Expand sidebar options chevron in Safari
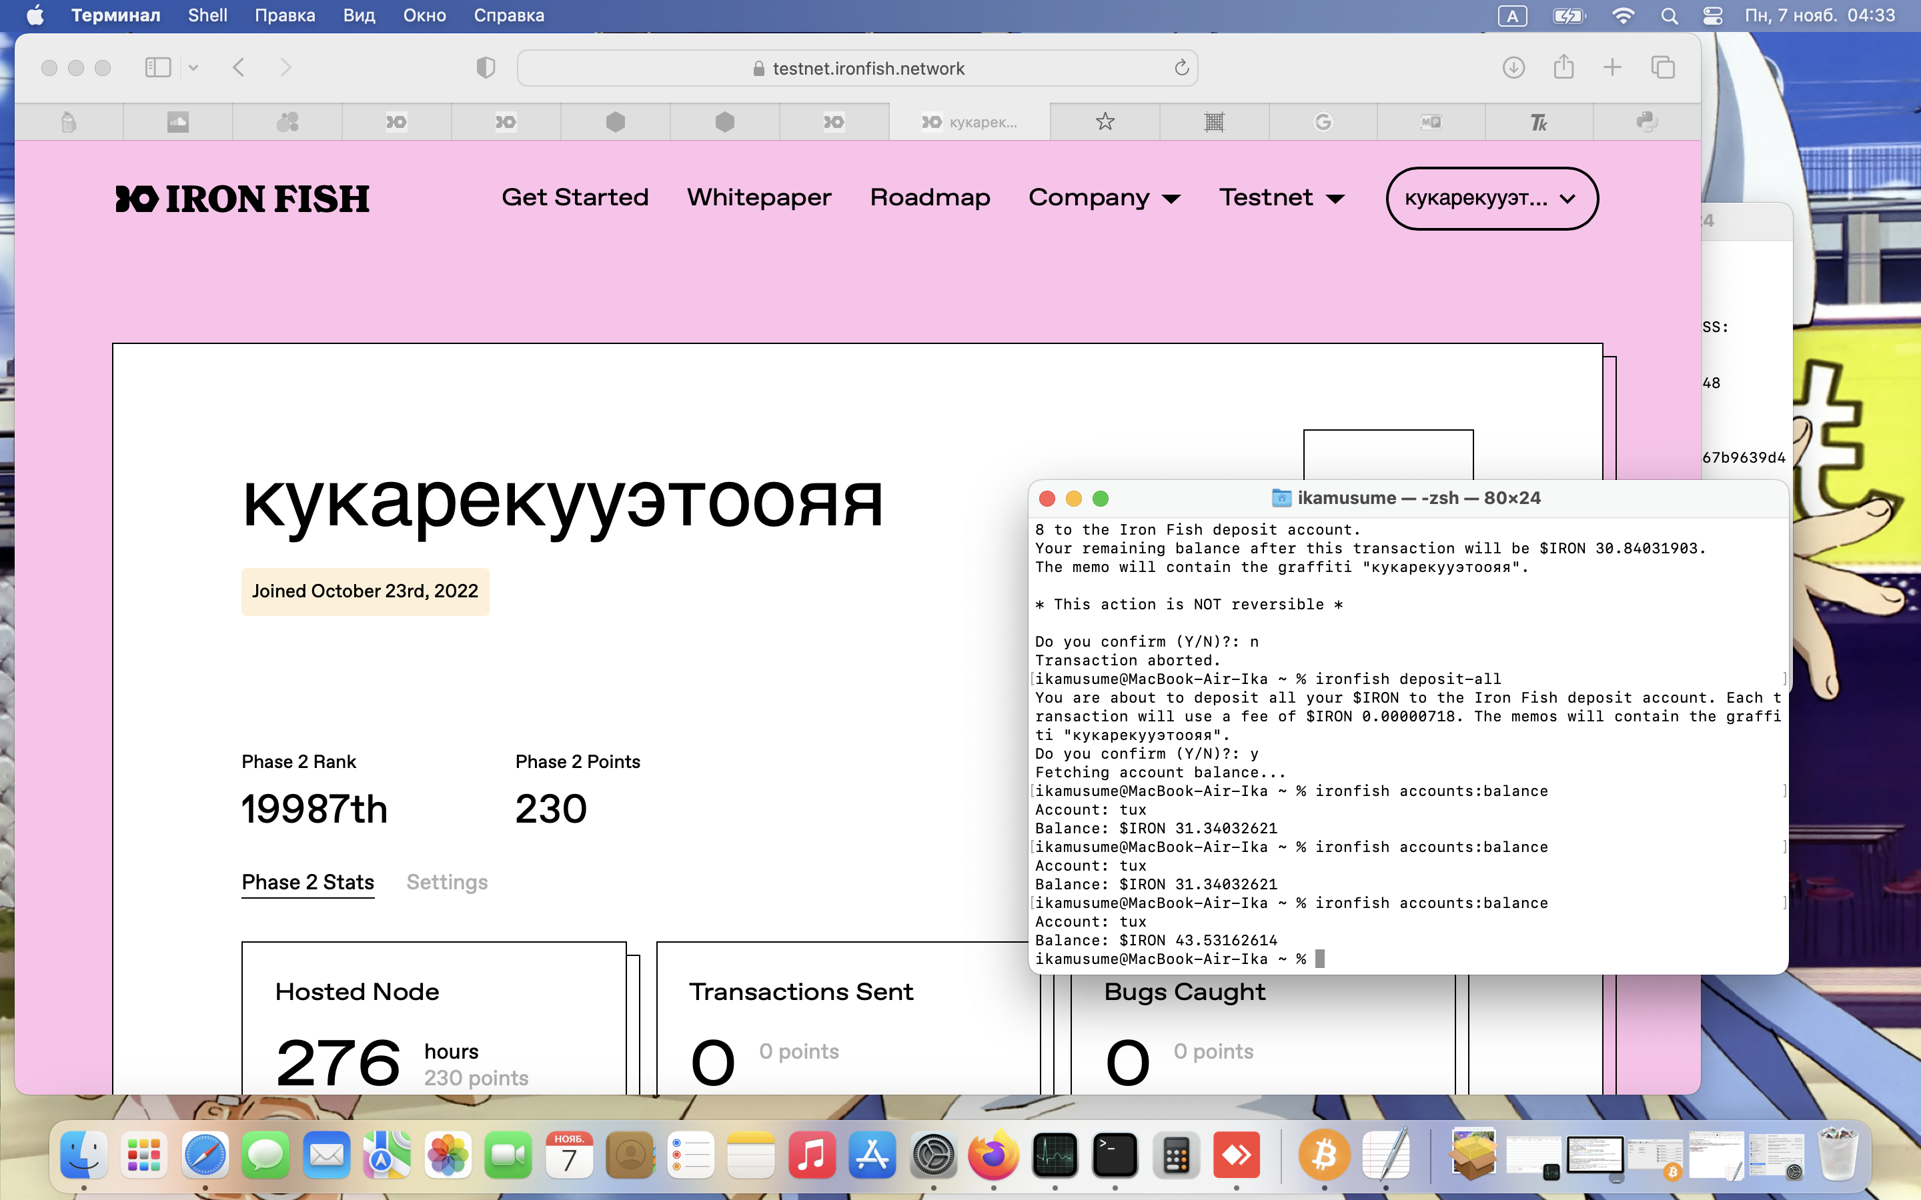Screen dimensions: 1921x1200 coord(193,67)
